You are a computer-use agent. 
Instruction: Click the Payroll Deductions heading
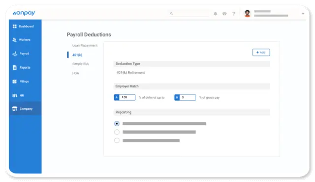point(89,35)
